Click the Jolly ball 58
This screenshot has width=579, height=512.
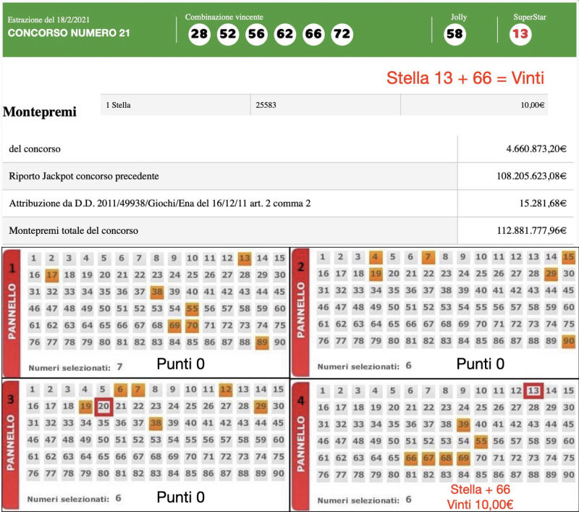(x=455, y=35)
